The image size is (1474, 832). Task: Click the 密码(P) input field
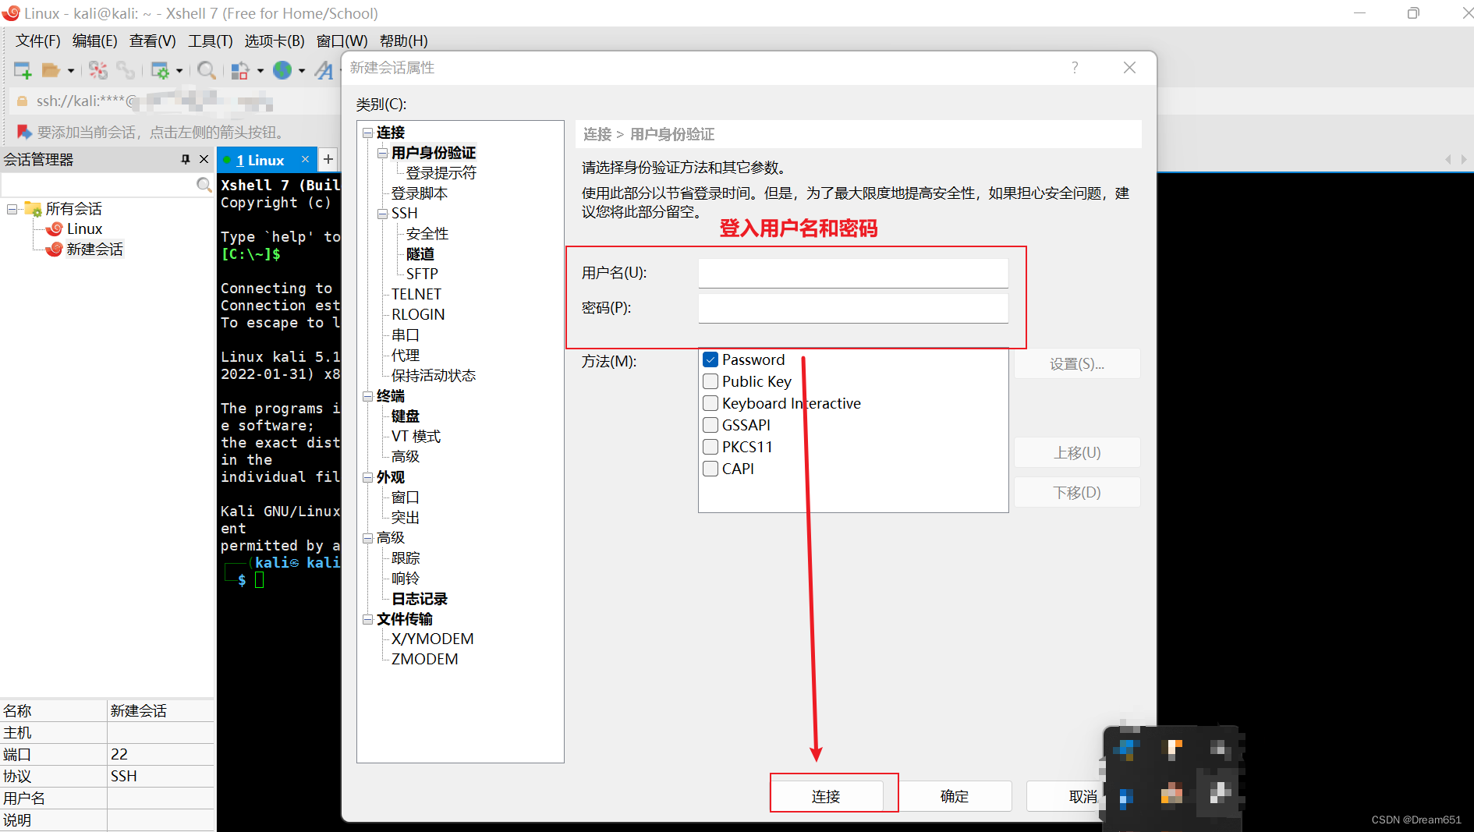[x=853, y=308]
